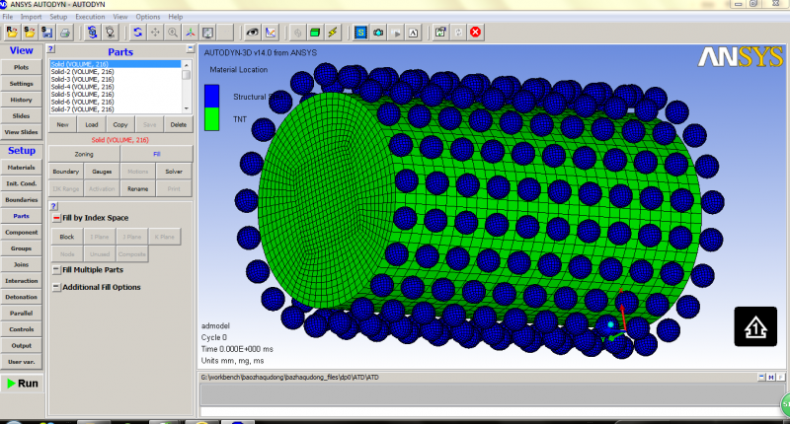Click the red stop icon in the toolbar
The image size is (790, 424).
[475, 33]
